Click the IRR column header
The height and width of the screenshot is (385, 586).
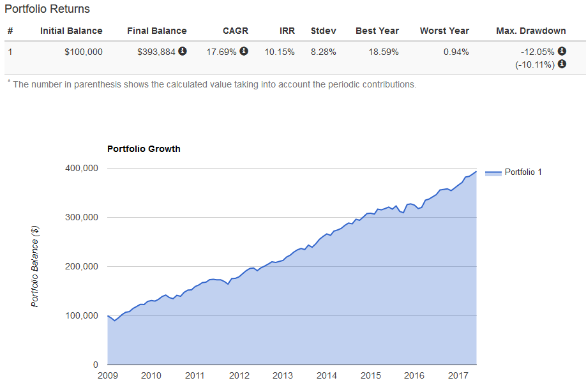(287, 31)
